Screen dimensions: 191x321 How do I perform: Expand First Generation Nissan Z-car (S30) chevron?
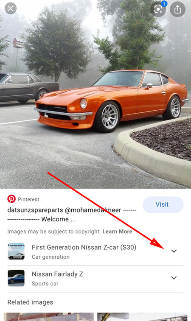[174, 251]
